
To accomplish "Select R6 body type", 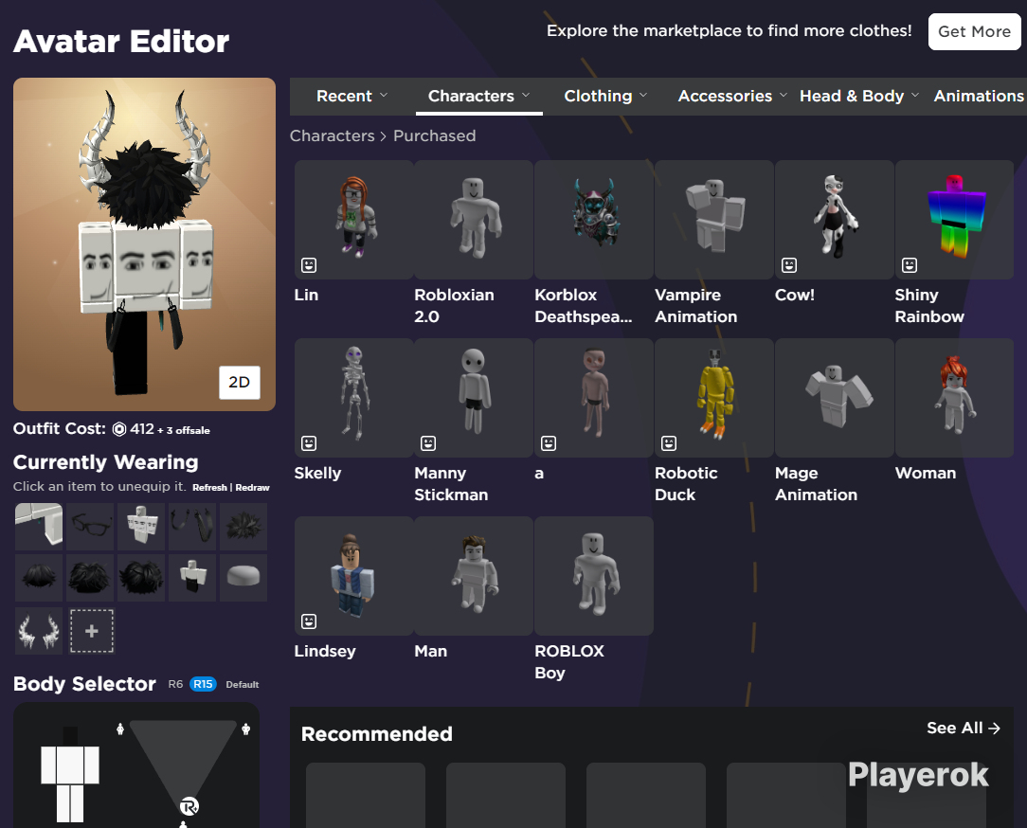I will 175,684.
